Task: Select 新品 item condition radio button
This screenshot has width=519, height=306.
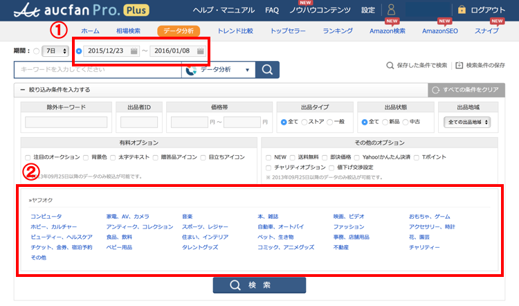Action: tap(385, 122)
